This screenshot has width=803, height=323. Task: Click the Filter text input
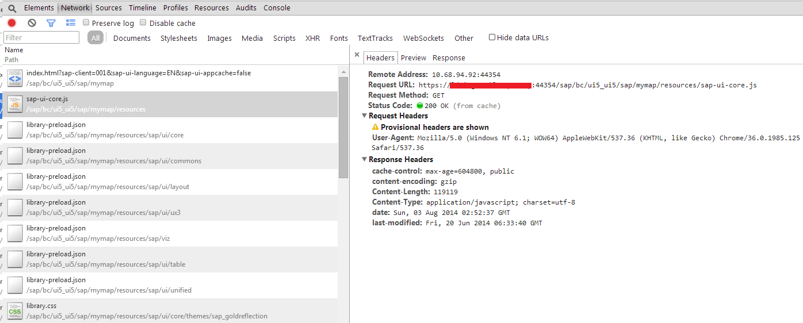point(41,37)
